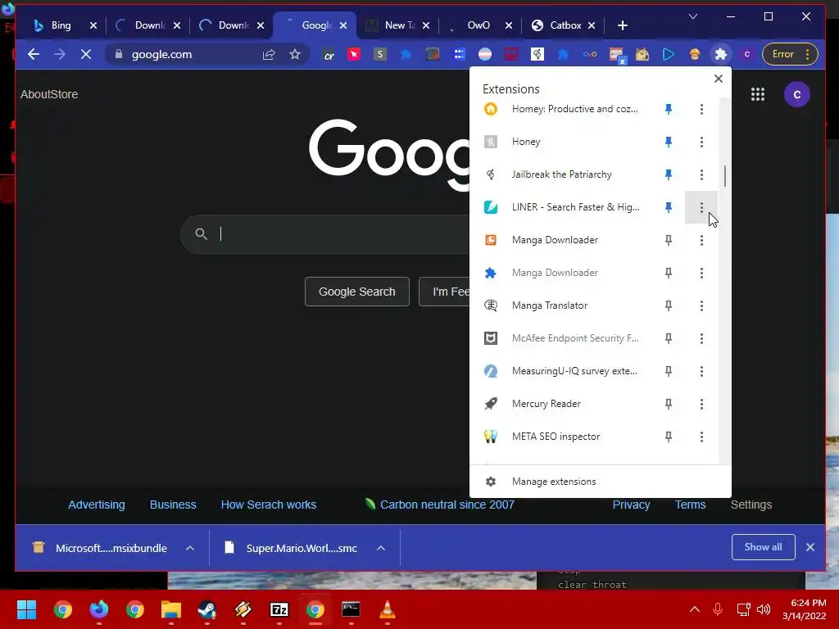Click the 'cr' extension icon in toolbar
This screenshot has width=839, height=629.
point(329,55)
